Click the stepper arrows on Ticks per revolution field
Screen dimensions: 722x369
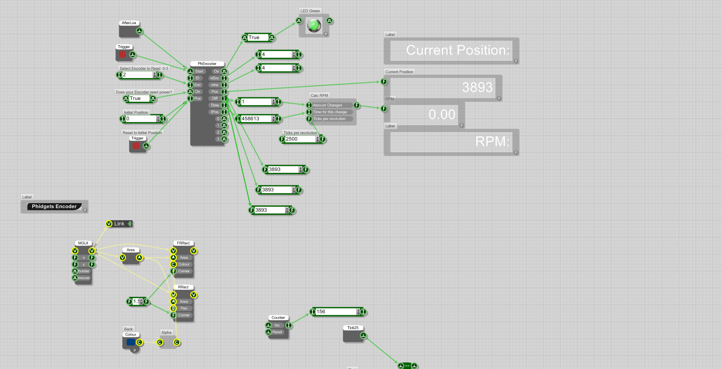(317, 139)
